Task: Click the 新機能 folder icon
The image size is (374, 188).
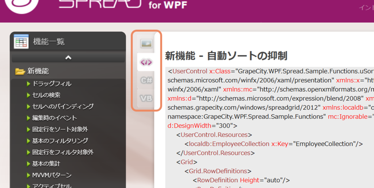Action: [x=20, y=71]
